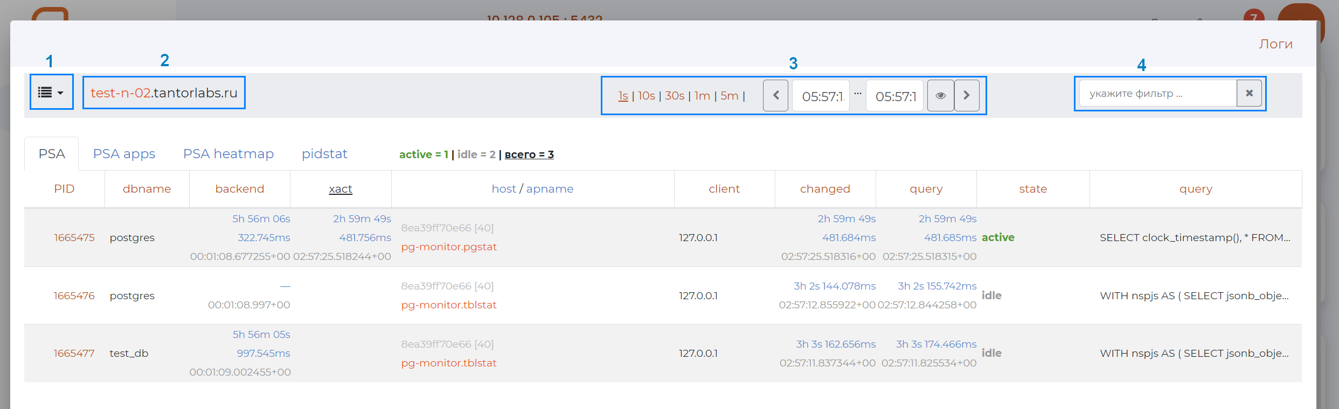This screenshot has width=1339, height=409.
Task: Select the 1s refresh interval
Action: click(623, 96)
